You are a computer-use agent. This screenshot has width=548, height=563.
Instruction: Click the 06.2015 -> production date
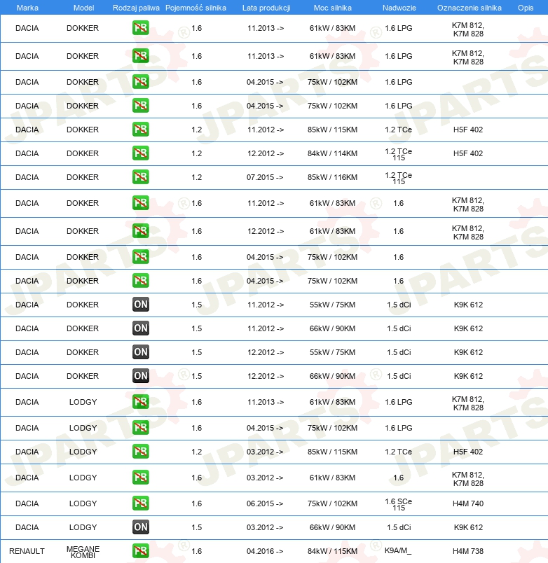265,503
